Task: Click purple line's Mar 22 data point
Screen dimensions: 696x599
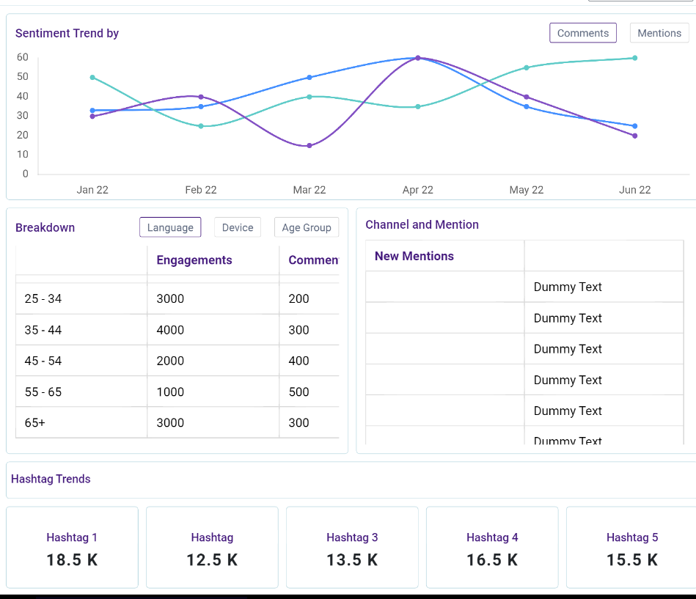Action: click(x=309, y=145)
